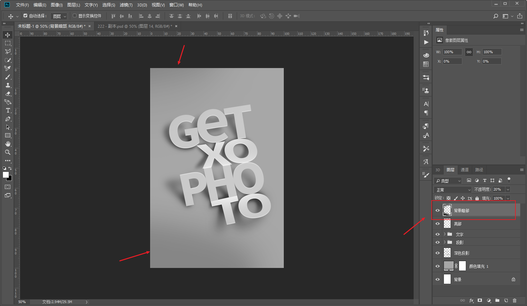Open the 滤镜 menu

126,5
